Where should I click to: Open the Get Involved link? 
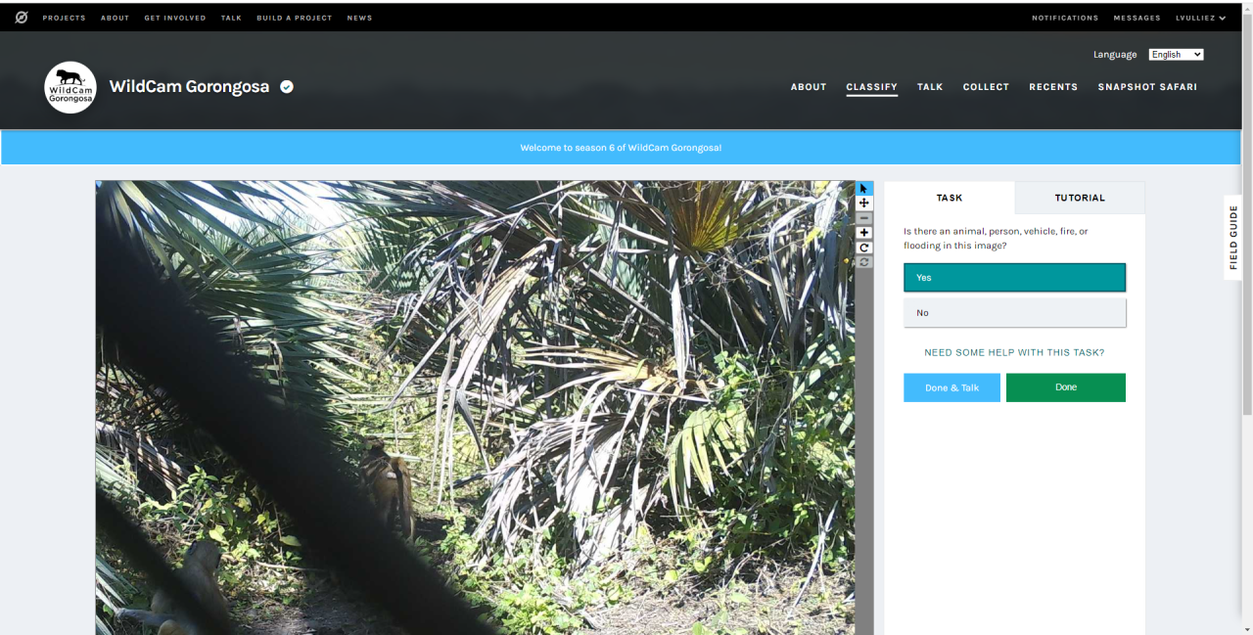tap(174, 18)
